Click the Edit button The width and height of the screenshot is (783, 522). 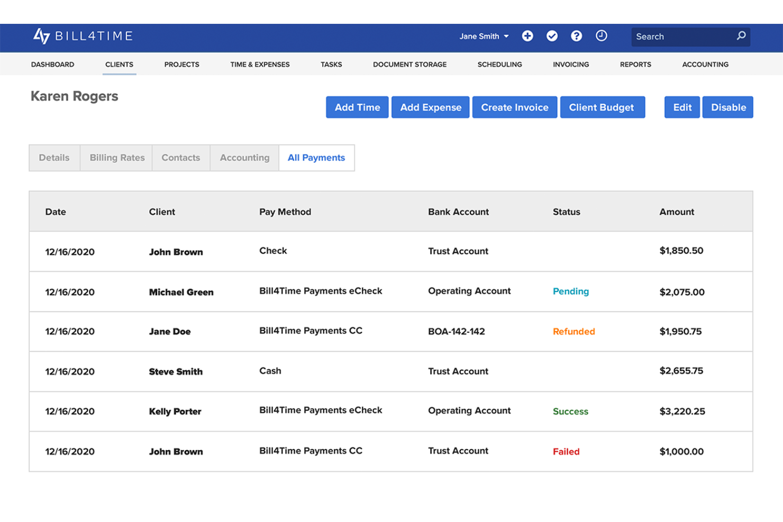point(682,107)
